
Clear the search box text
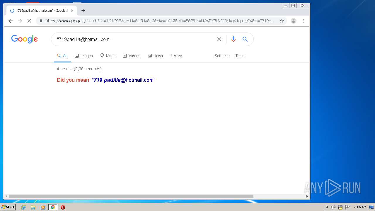(x=219, y=39)
